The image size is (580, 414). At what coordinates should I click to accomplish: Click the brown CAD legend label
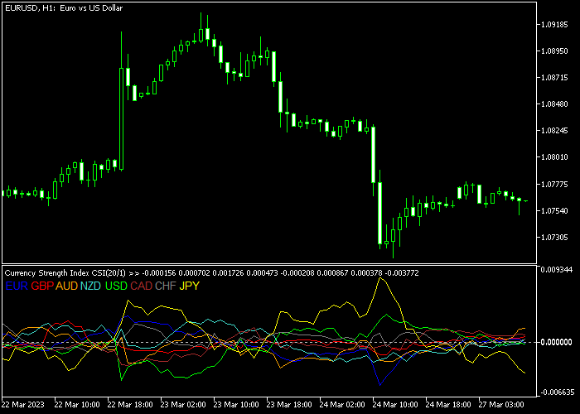pos(142,286)
